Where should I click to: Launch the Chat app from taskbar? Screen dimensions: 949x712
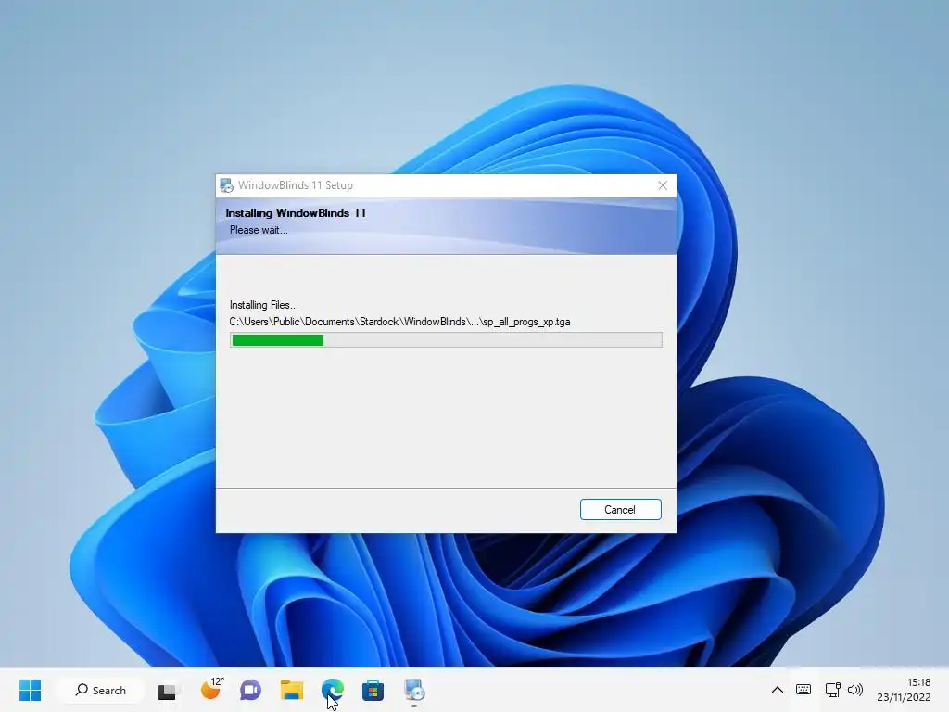[x=250, y=690]
